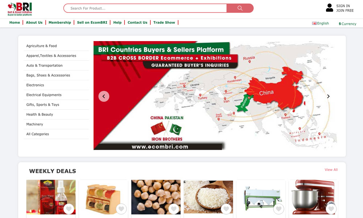Click View All weekly deals
363x218 pixels.
[331, 170]
